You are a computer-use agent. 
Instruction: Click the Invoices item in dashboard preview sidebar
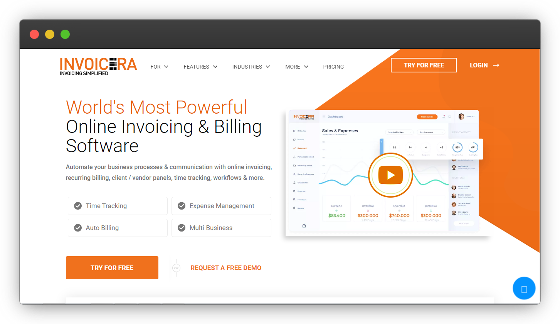click(x=299, y=139)
